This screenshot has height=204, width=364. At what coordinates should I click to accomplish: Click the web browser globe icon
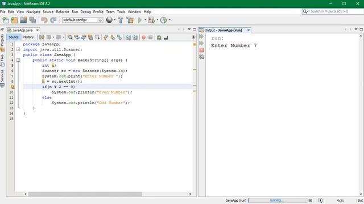tap(109, 20)
